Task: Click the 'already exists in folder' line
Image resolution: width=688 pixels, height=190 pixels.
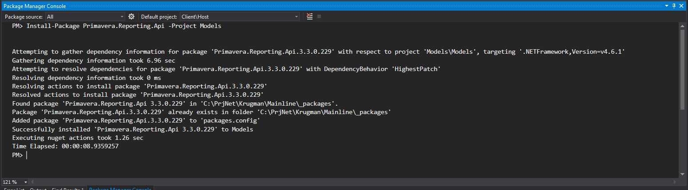Action: [202, 112]
